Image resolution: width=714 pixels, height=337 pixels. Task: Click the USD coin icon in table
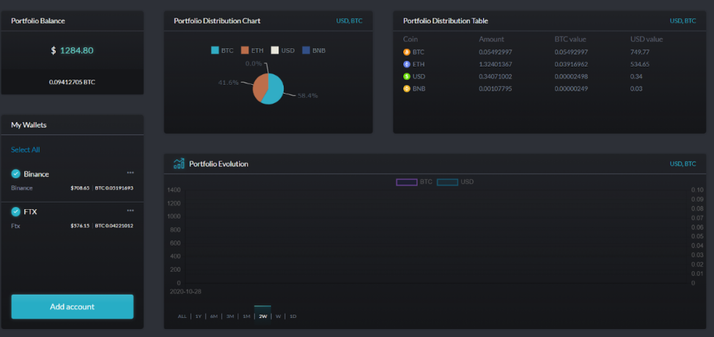point(407,76)
